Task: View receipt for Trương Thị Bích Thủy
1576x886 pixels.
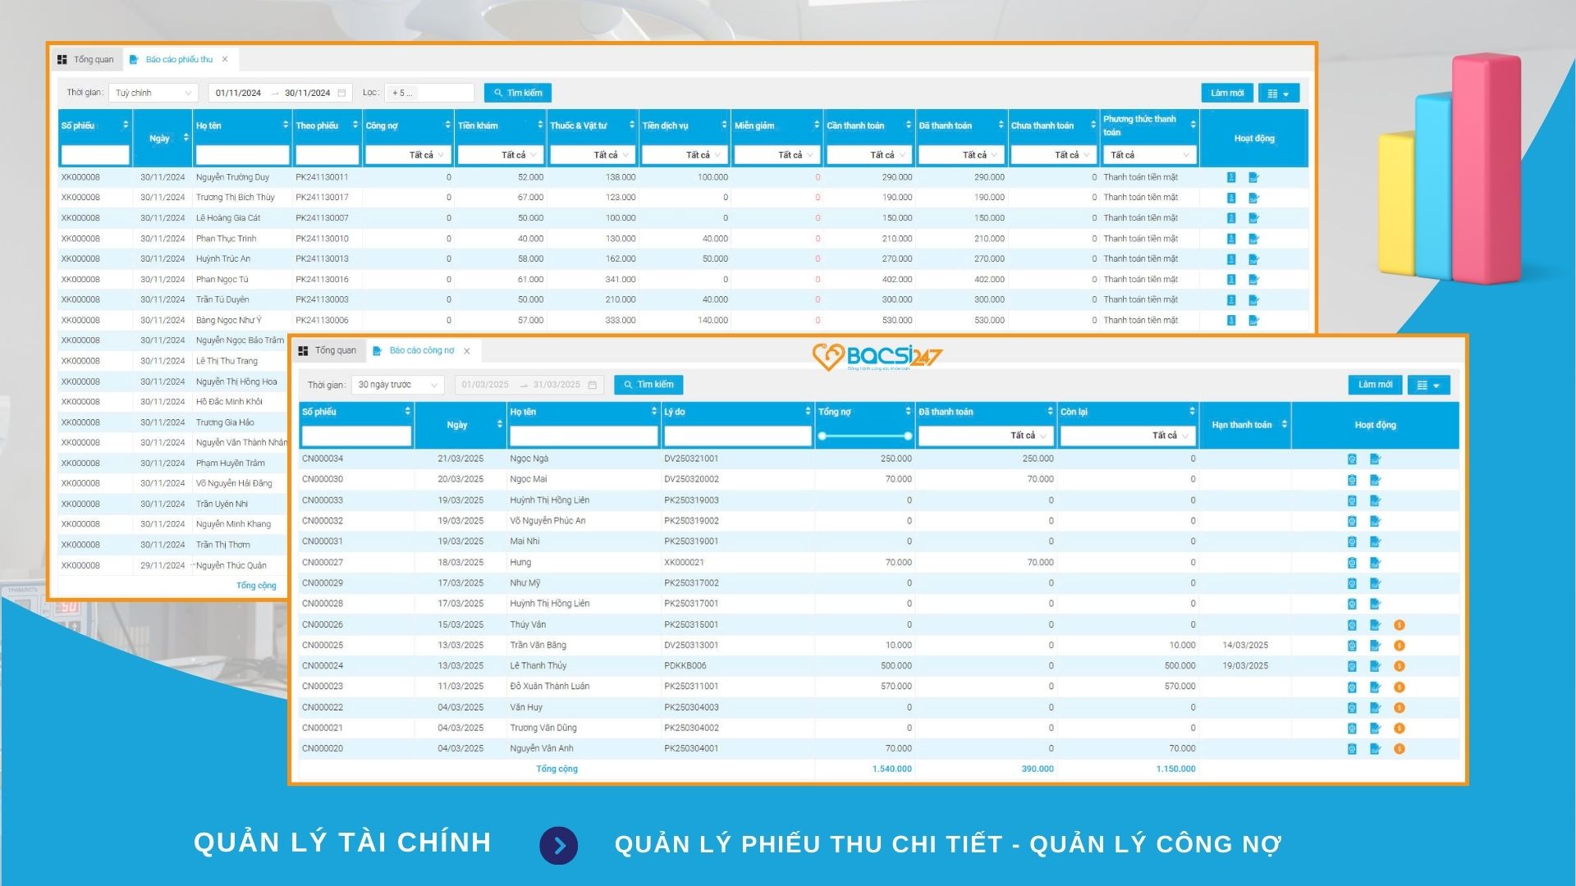Action: click(1231, 198)
